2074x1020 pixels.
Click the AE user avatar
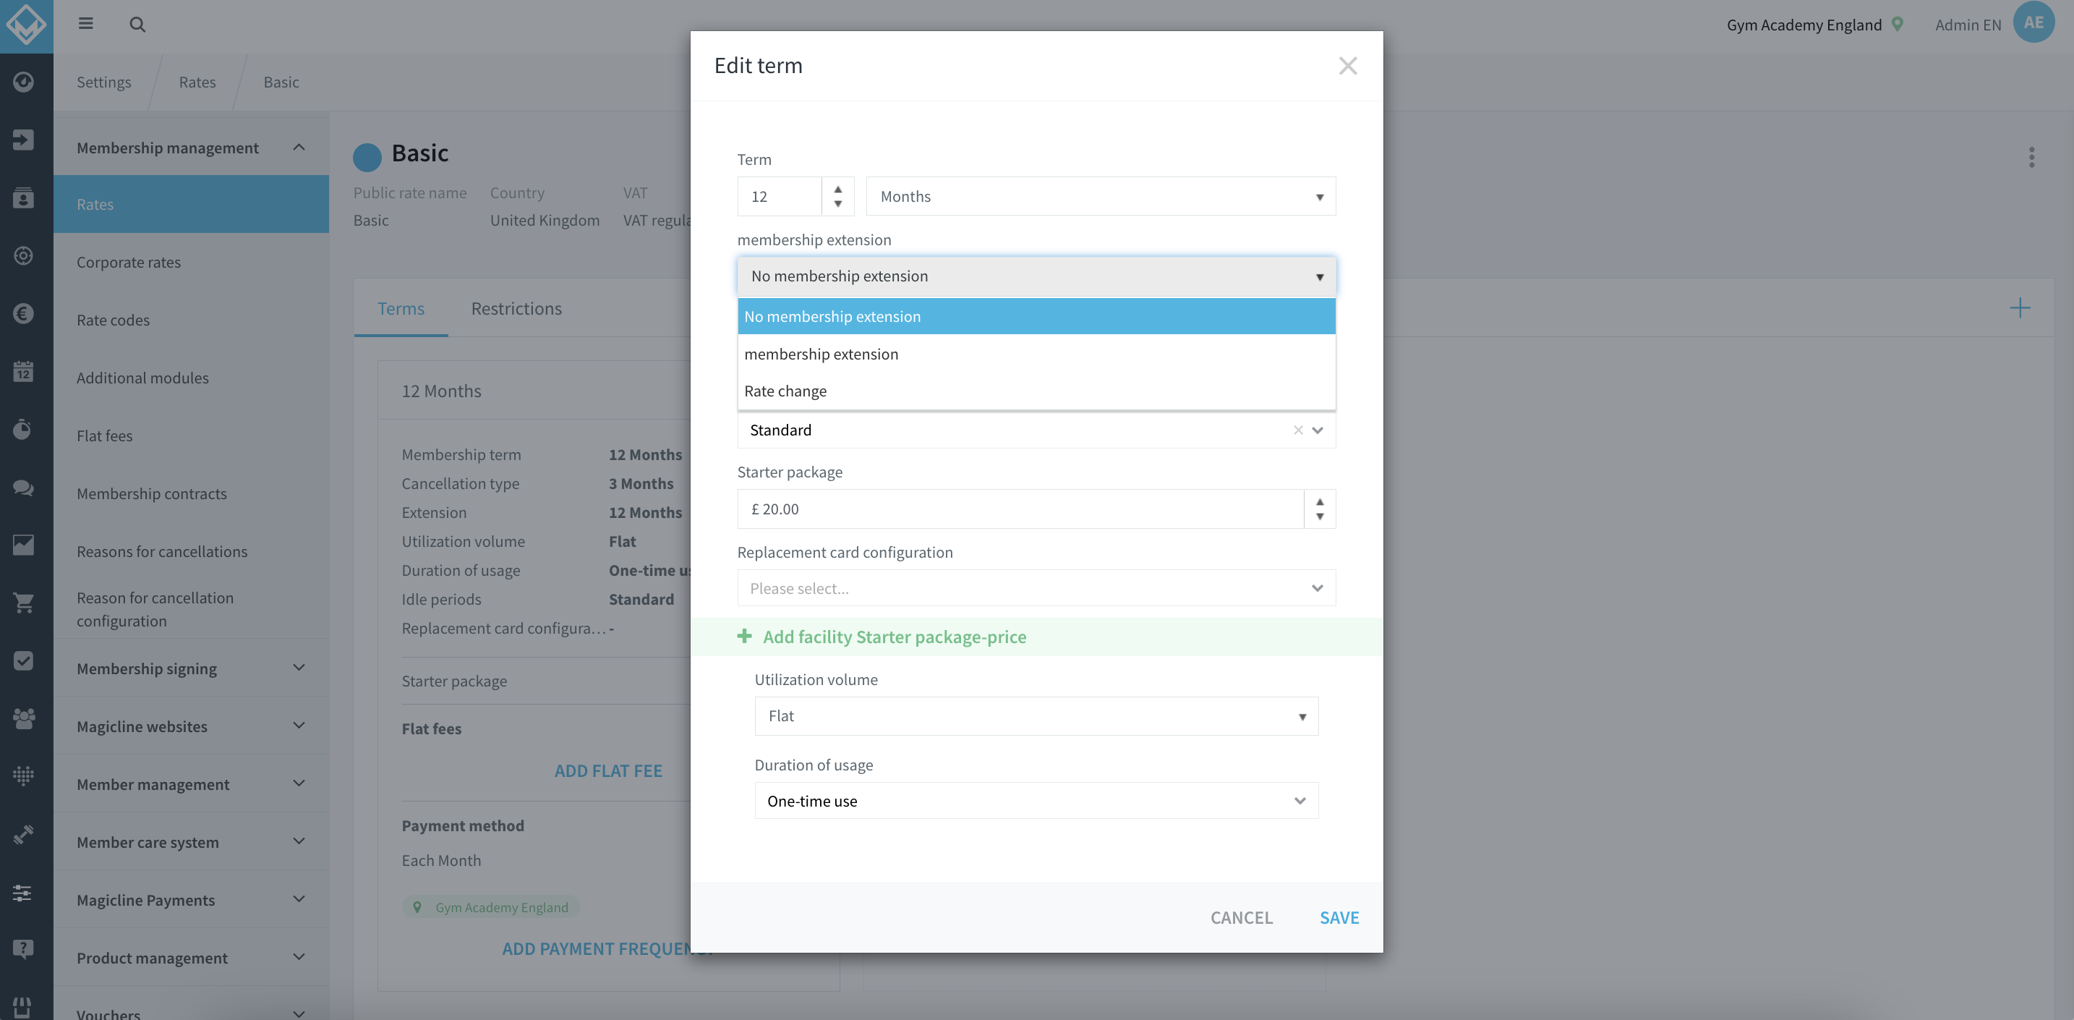[x=2033, y=22]
